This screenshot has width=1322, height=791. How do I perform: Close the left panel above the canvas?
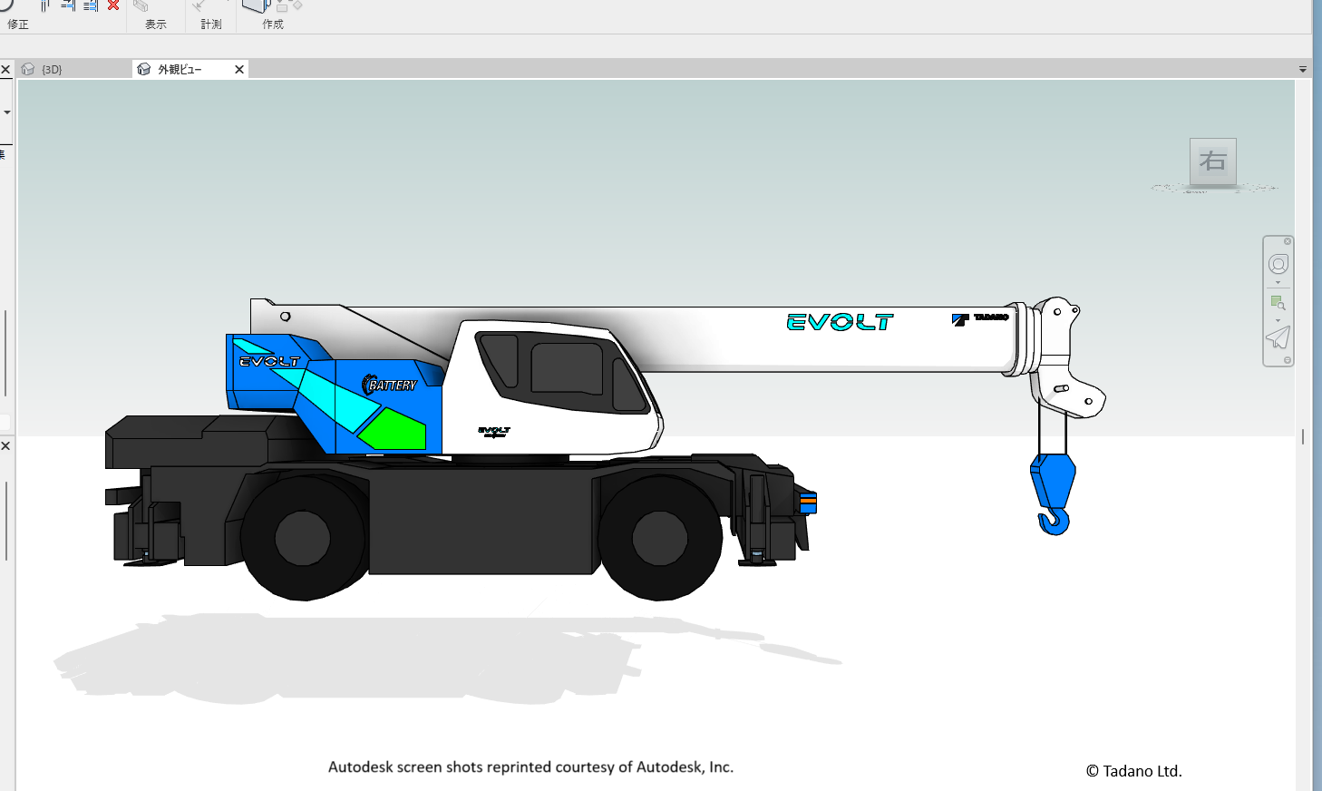tap(5, 69)
